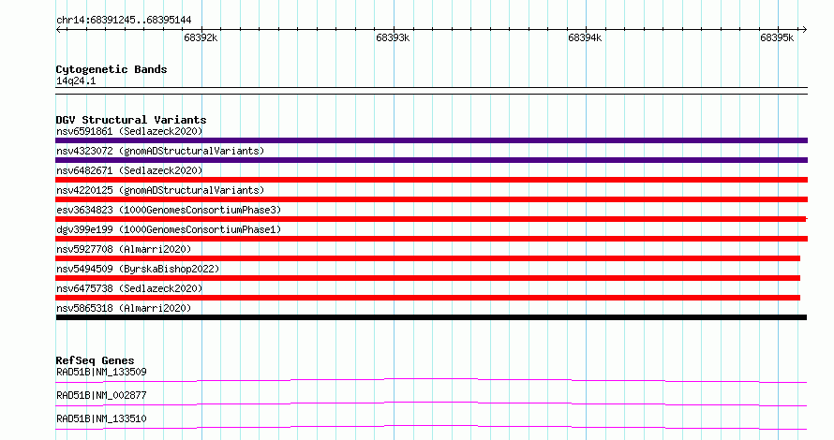Click variant label nsv6482671 (Sedlazeck2020)
Image resolution: width=834 pixels, height=440 pixels.
click(x=129, y=170)
